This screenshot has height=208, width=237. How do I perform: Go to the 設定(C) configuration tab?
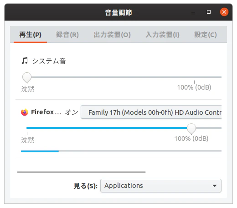point(206,35)
